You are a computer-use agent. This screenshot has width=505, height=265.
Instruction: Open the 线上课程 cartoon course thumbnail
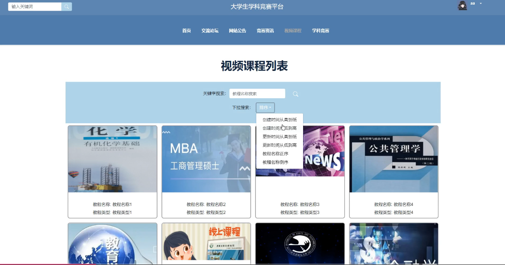pos(206,242)
